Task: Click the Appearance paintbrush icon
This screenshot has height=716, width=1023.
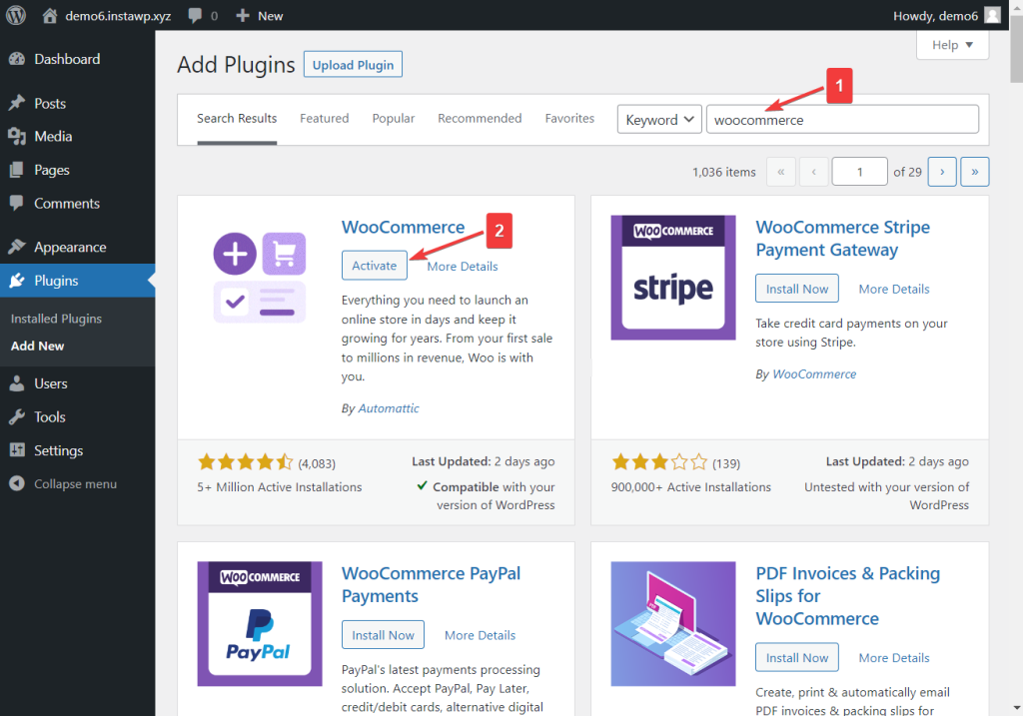Action: [17, 247]
